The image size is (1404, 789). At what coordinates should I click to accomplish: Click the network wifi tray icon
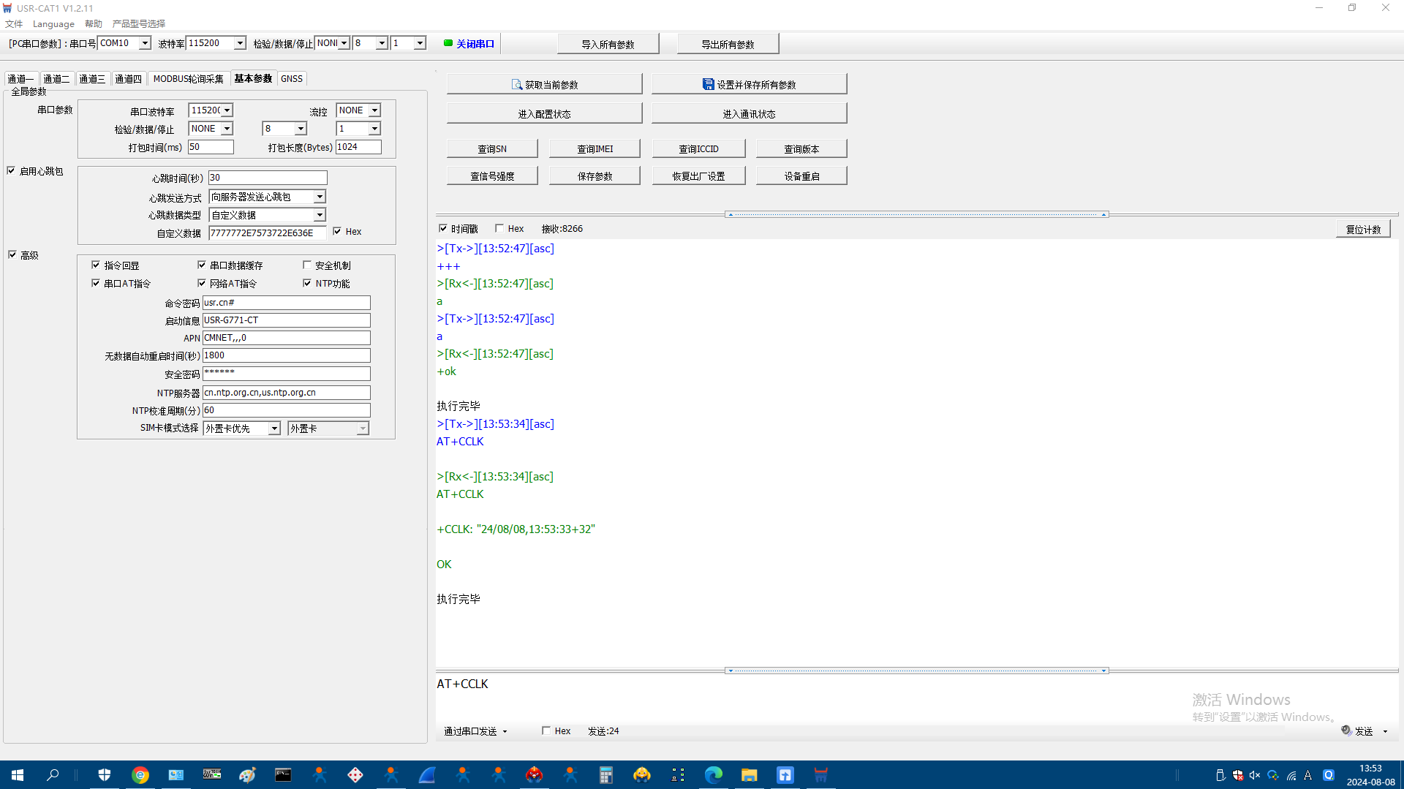tap(1291, 775)
